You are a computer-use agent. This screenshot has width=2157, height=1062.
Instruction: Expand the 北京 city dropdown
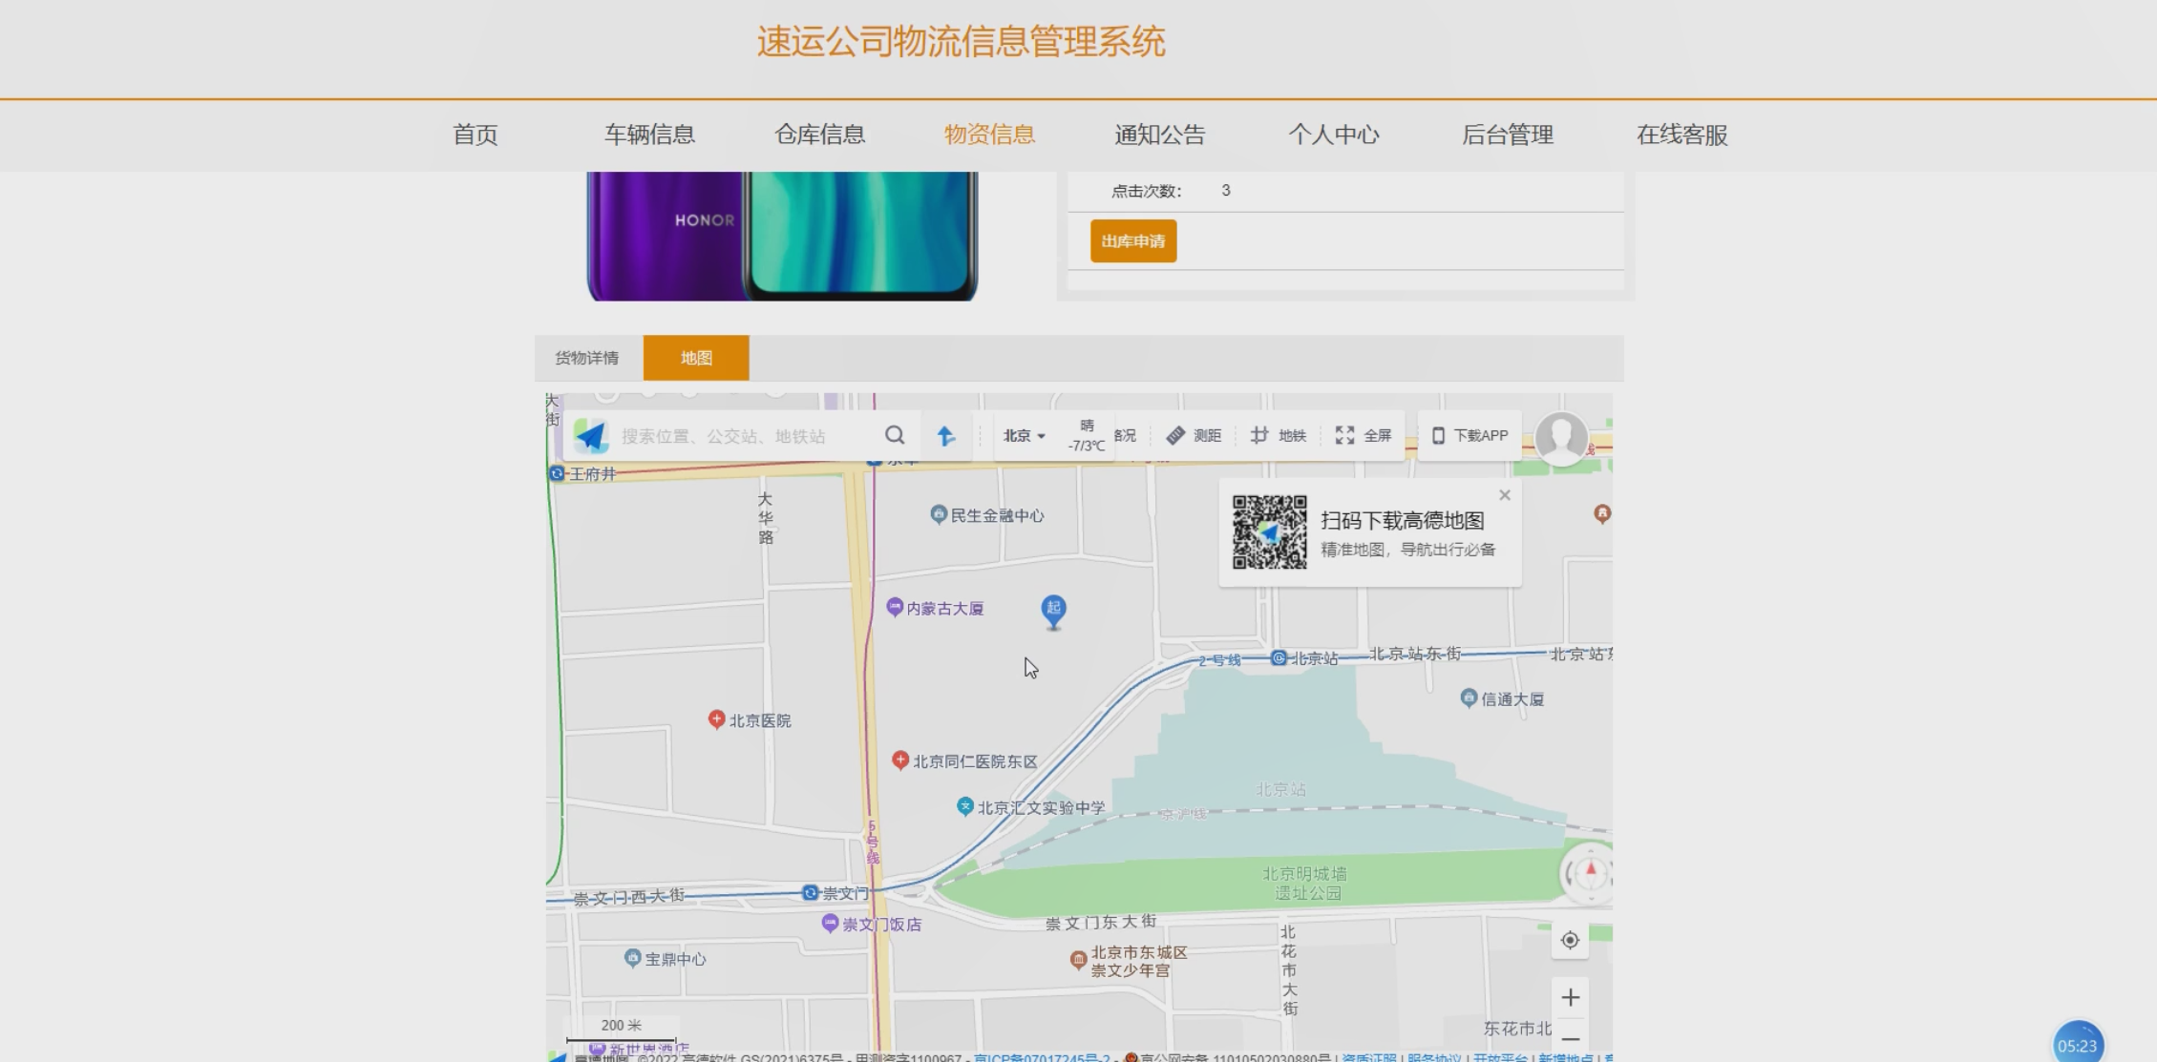(1024, 436)
